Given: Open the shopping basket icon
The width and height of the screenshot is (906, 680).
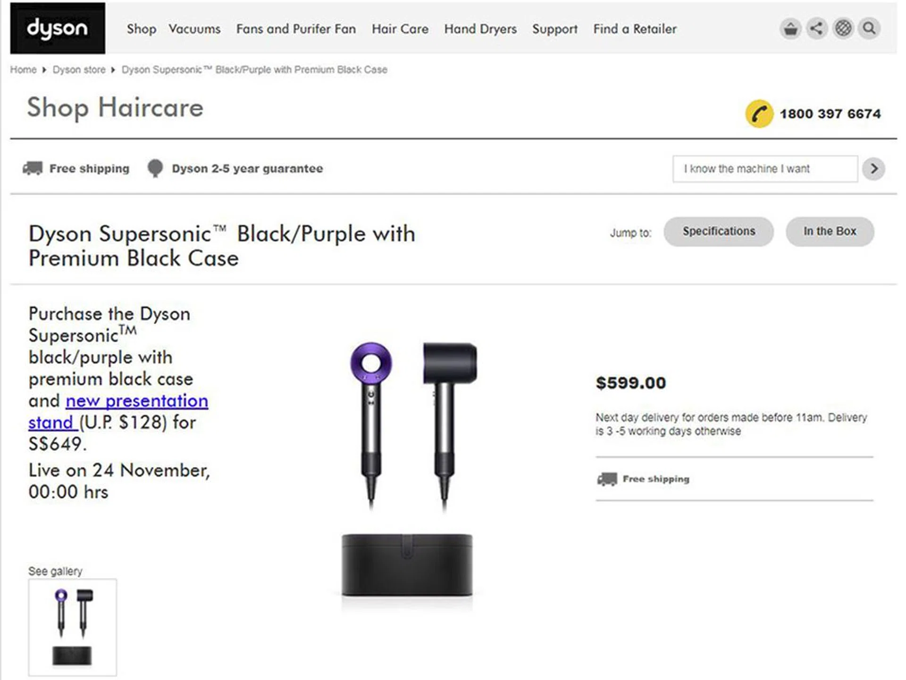Looking at the screenshot, I should (x=790, y=29).
